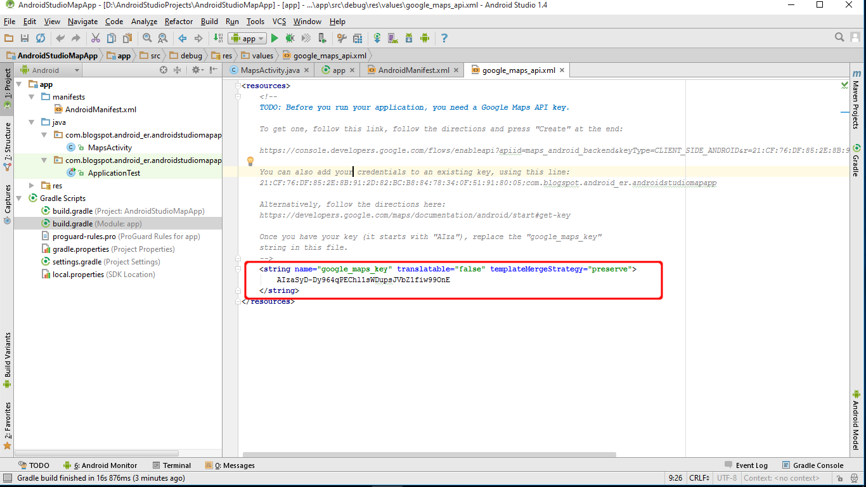
Task: Switch to the AndroidManifest.xml tab
Action: [412, 70]
